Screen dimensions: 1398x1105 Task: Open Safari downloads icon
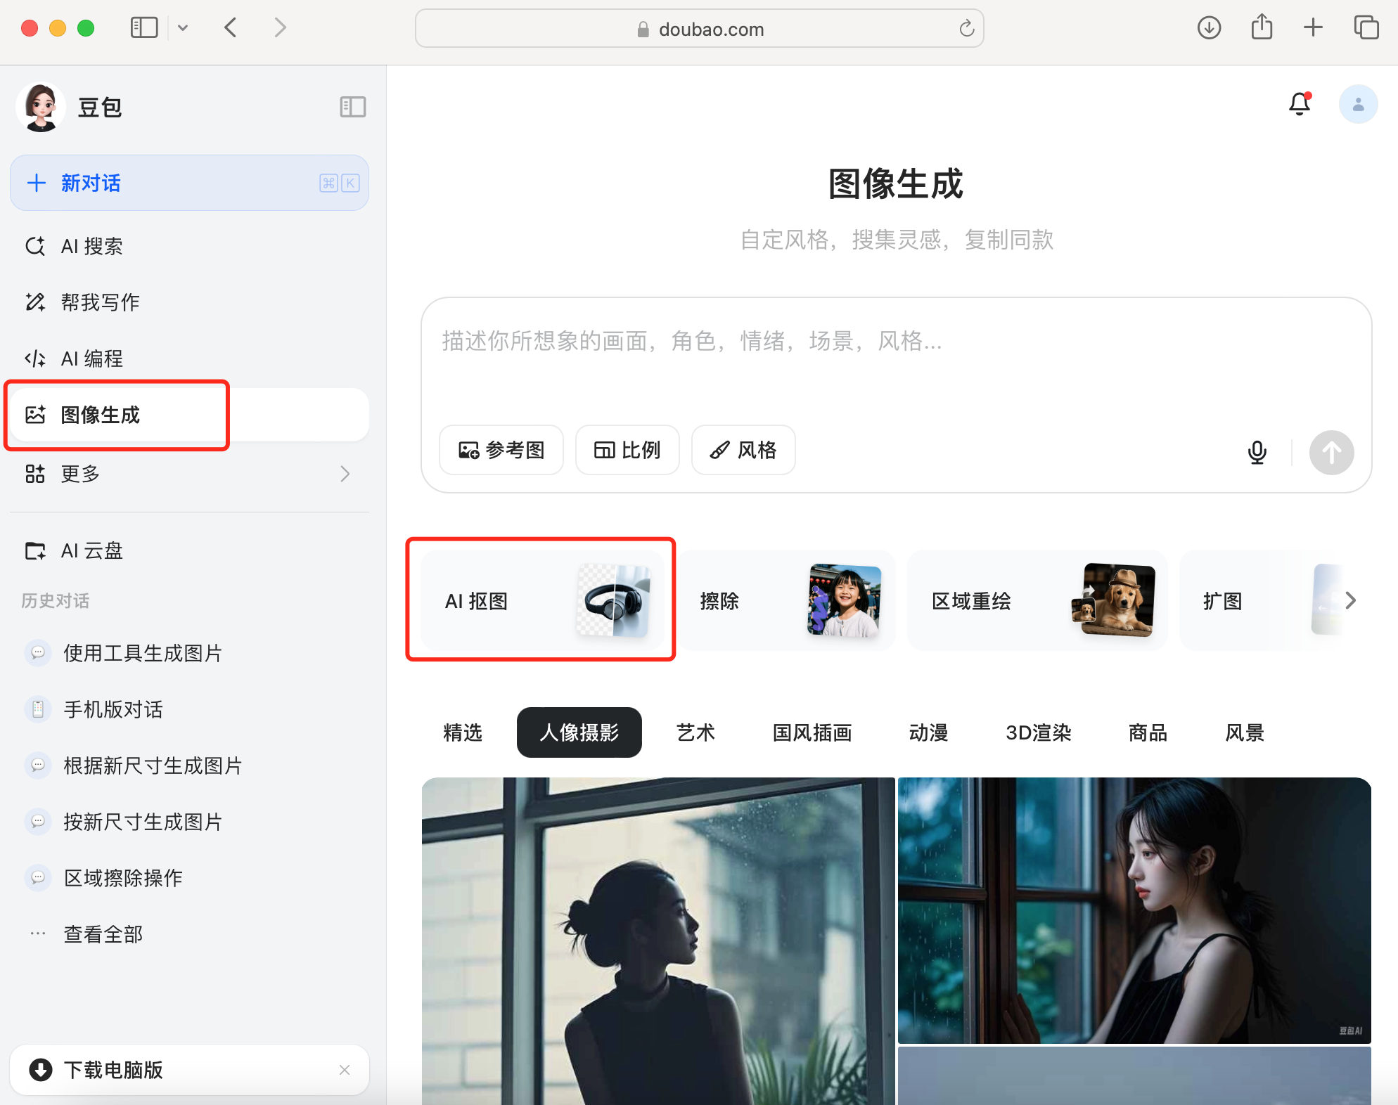[x=1209, y=28]
